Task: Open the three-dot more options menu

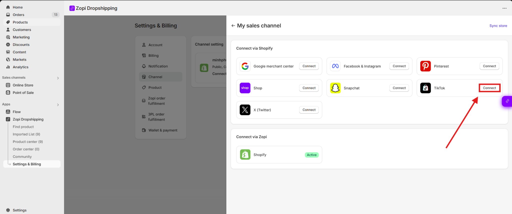Action: click(x=504, y=8)
